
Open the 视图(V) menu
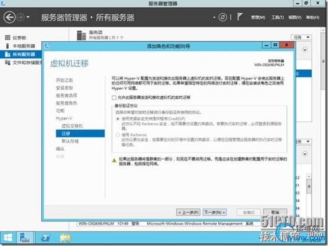coord(295,17)
